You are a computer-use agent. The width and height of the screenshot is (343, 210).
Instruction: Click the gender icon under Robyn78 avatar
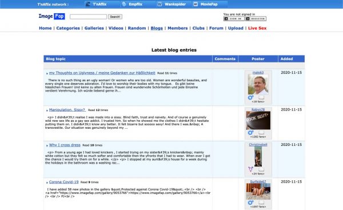coord(250,133)
